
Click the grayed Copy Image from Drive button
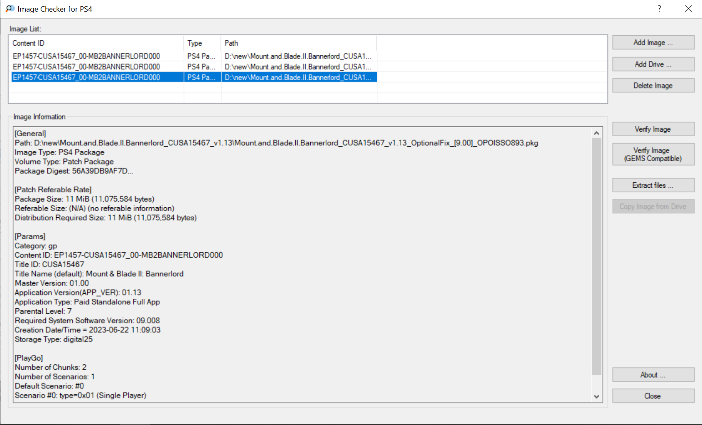click(653, 206)
